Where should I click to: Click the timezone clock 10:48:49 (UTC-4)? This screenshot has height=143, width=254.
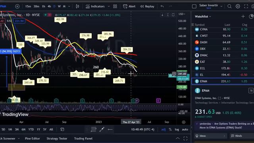click(143, 129)
